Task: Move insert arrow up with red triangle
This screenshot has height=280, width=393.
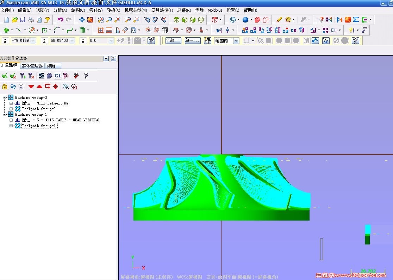Action: [39, 87]
